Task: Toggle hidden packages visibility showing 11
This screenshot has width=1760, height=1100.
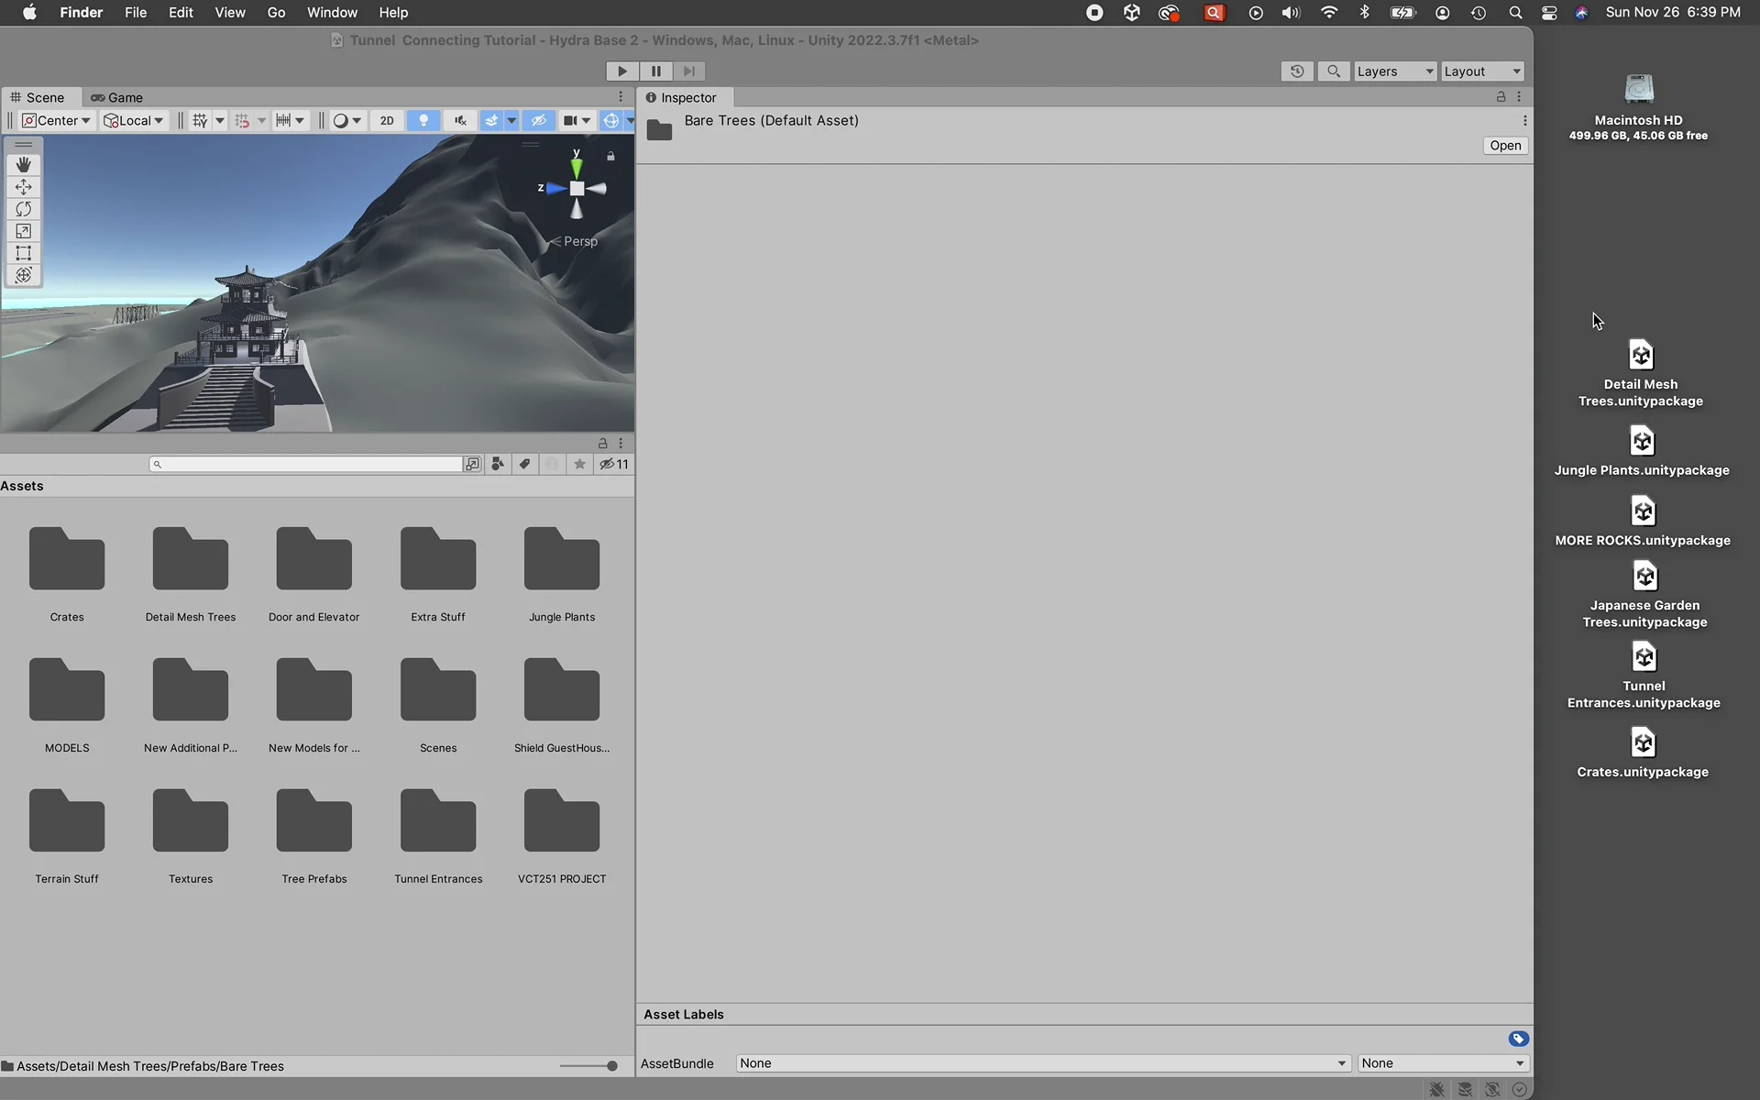Action: [614, 464]
